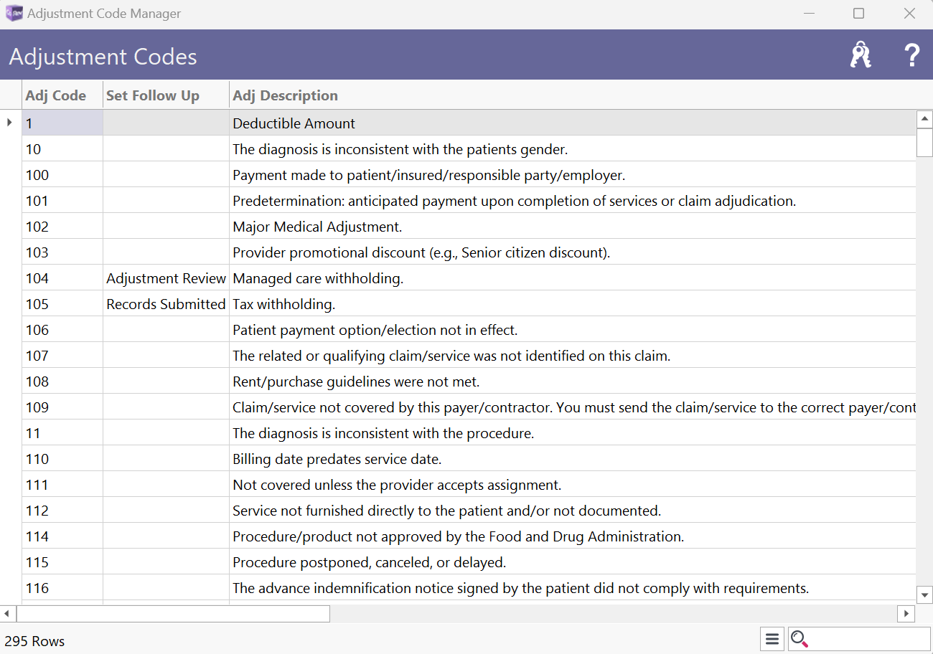
Task: Select adj code cell '108'
Action: tap(62, 381)
